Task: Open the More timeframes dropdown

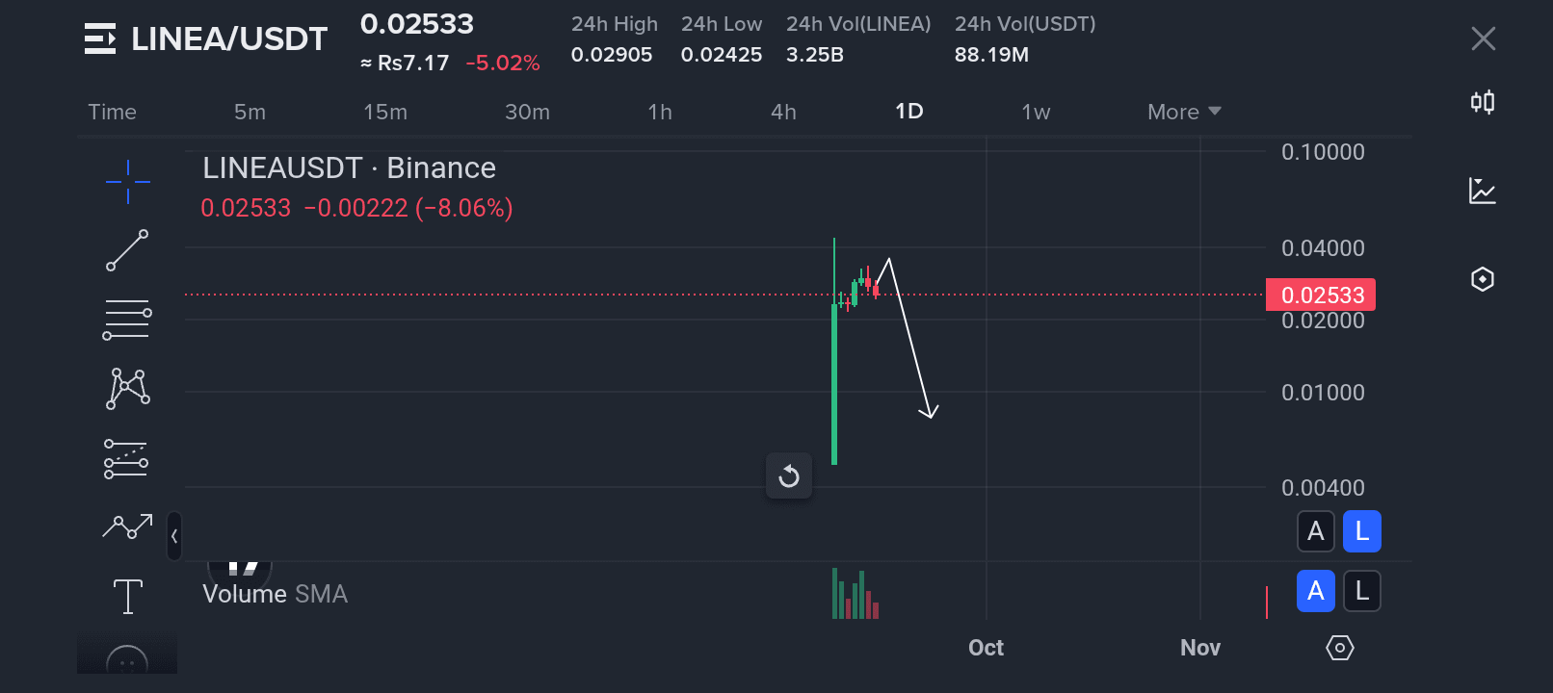Action: [1183, 112]
